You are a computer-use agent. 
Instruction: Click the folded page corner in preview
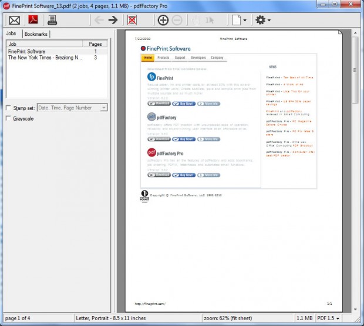(341, 32)
